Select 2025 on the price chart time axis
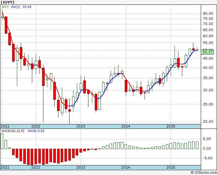This screenshot has width=217, height=175. (171, 126)
